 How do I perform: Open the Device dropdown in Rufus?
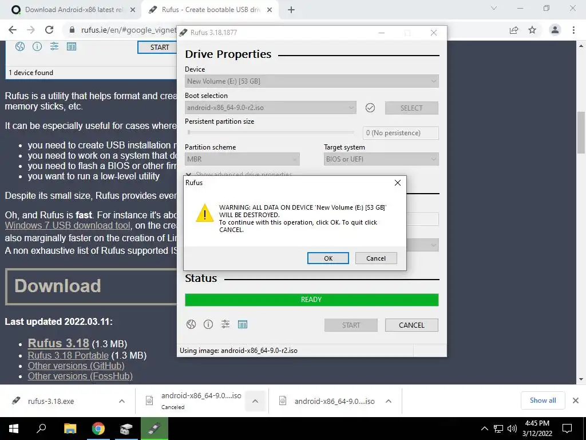tap(312, 81)
